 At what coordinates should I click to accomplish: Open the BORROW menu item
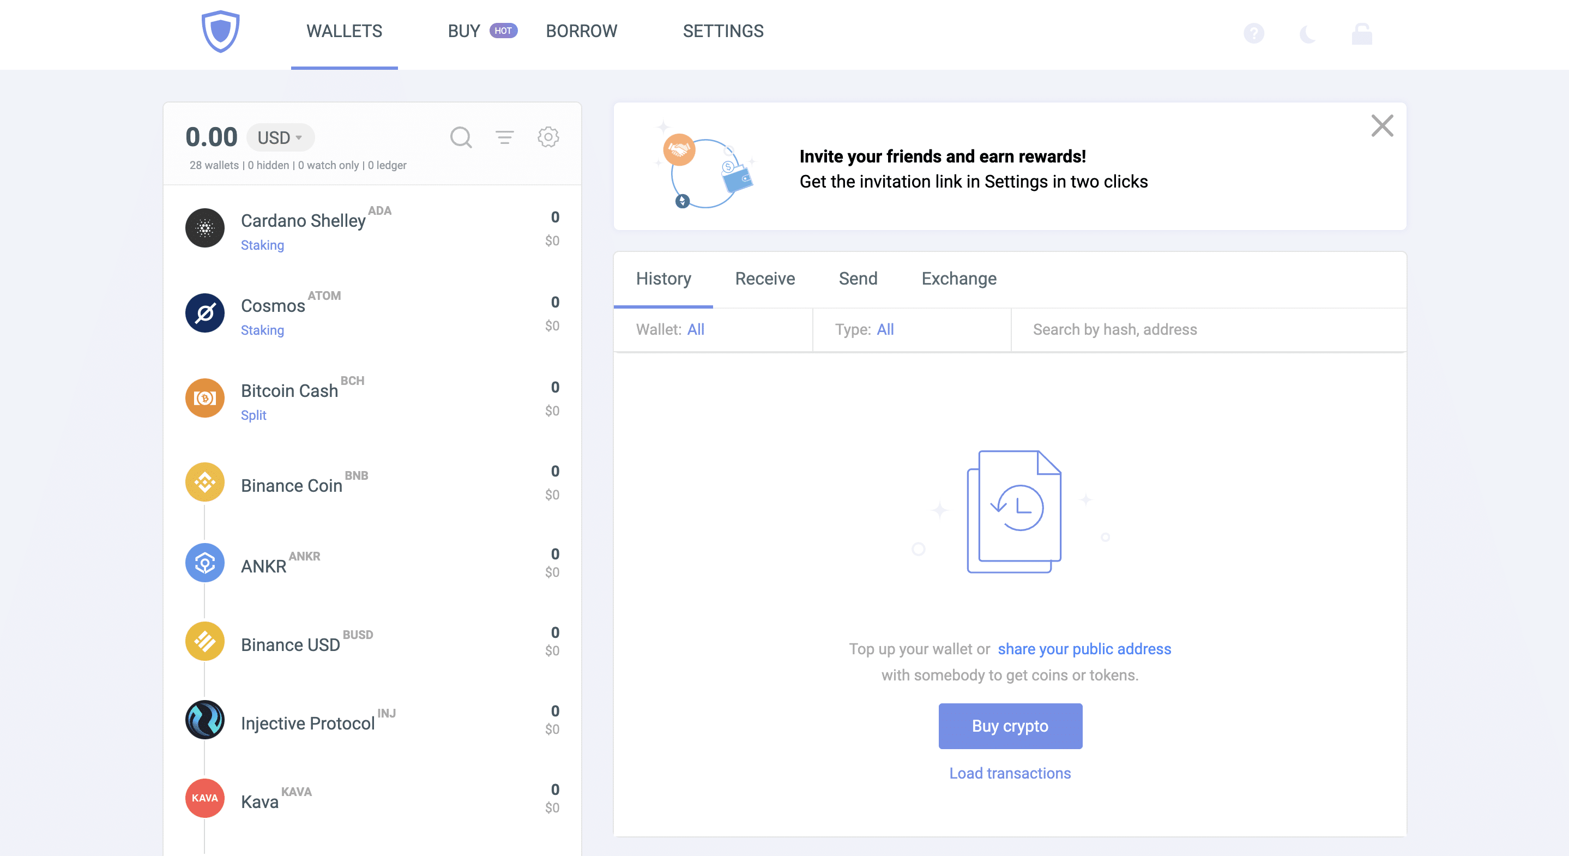581,31
